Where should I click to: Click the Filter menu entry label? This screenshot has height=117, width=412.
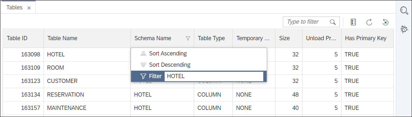[x=155, y=76]
